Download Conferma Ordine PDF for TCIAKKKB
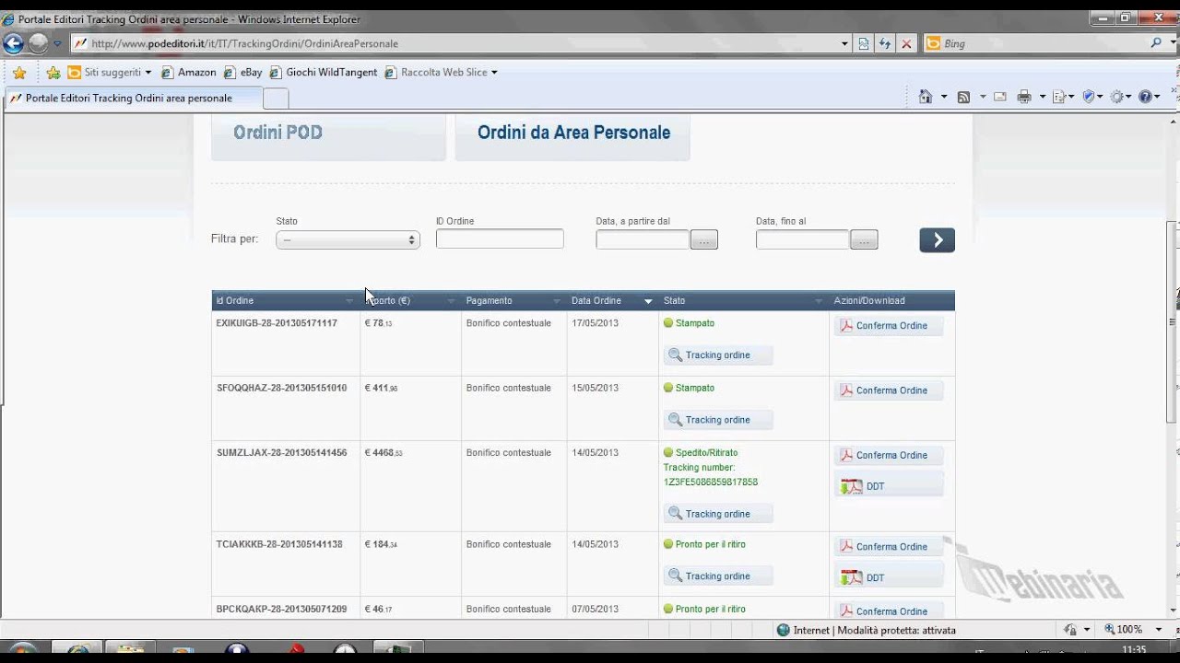Screen dimensions: 1180x663 [889, 547]
